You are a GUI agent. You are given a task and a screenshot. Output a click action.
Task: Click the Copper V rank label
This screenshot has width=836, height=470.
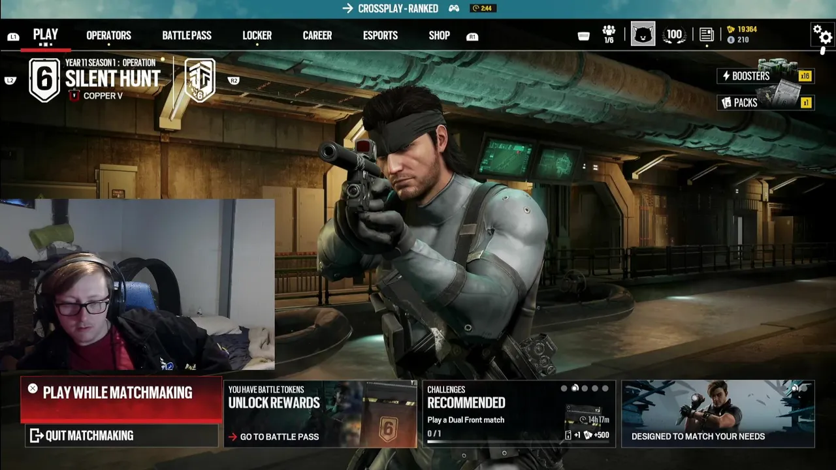tap(103, 96)
